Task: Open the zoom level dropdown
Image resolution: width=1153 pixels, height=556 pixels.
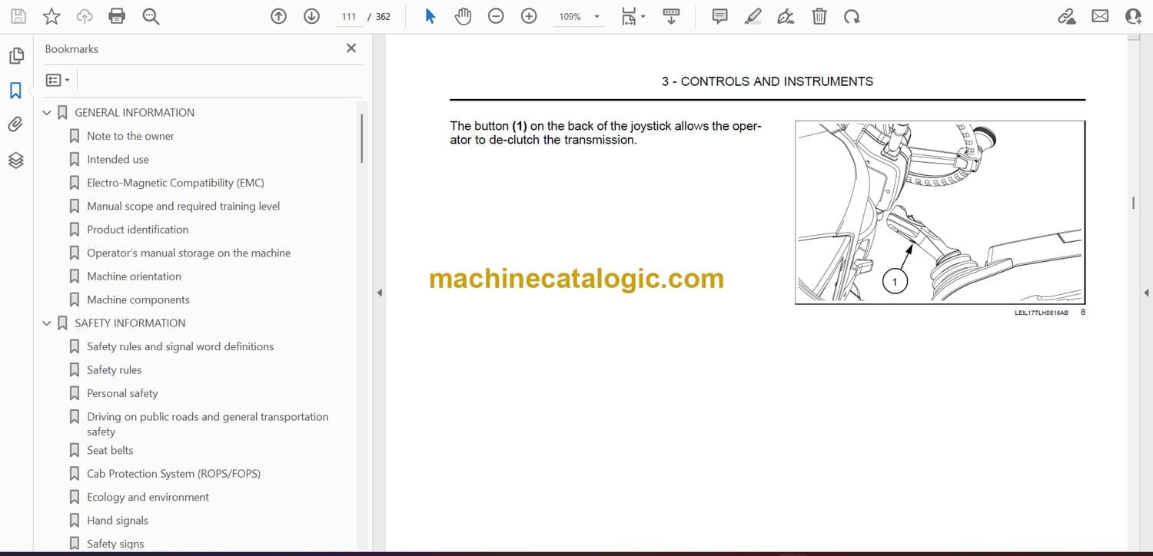Action: point(596,16)
